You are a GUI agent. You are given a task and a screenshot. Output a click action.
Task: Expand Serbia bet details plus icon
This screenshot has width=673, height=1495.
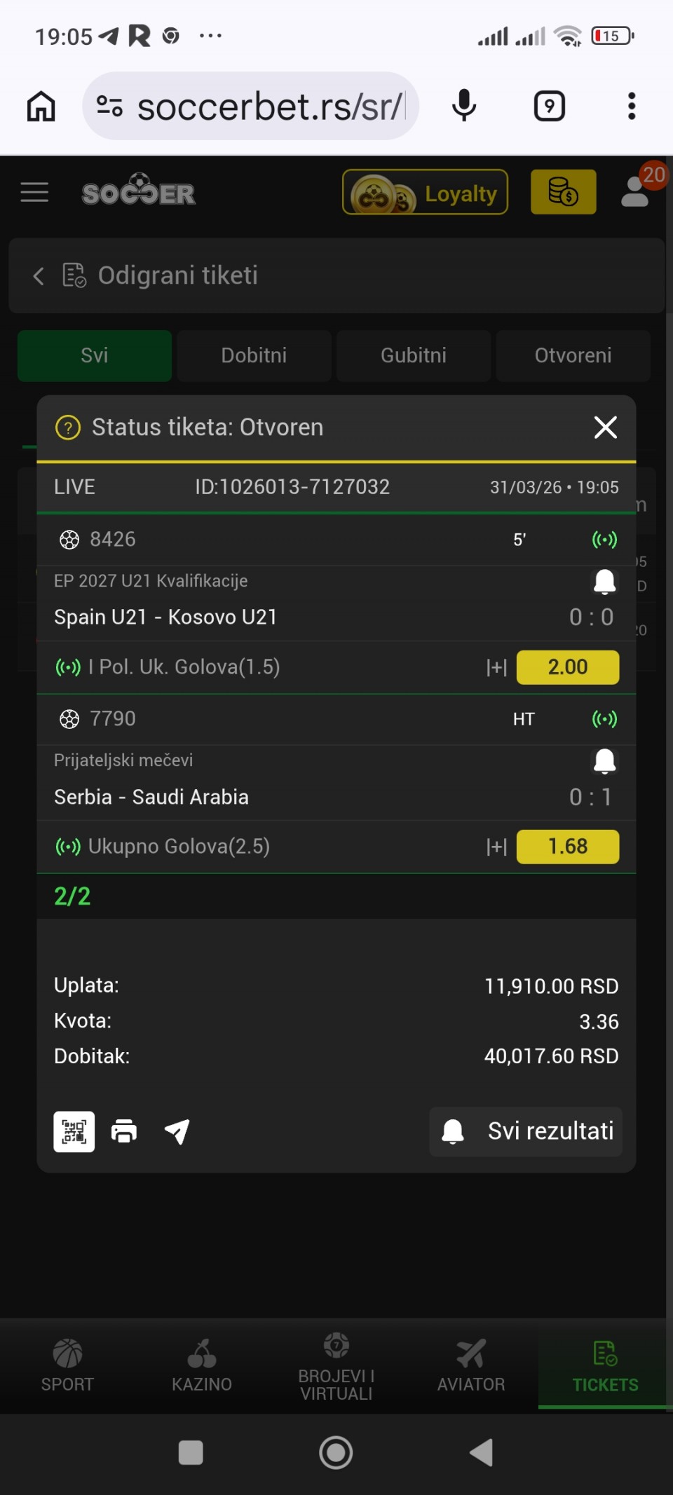496,847
